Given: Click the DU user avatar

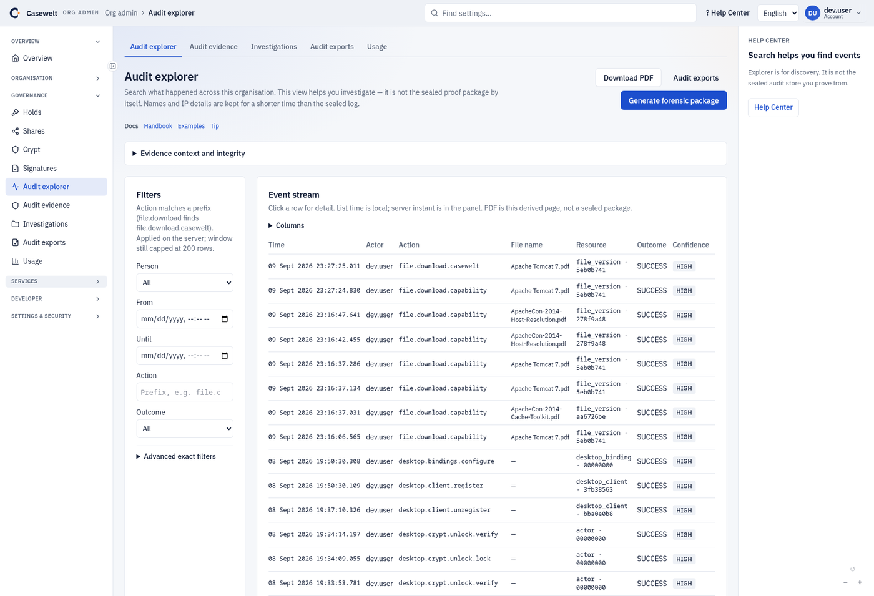Looking at the screenshot, I should pos(812,13).
